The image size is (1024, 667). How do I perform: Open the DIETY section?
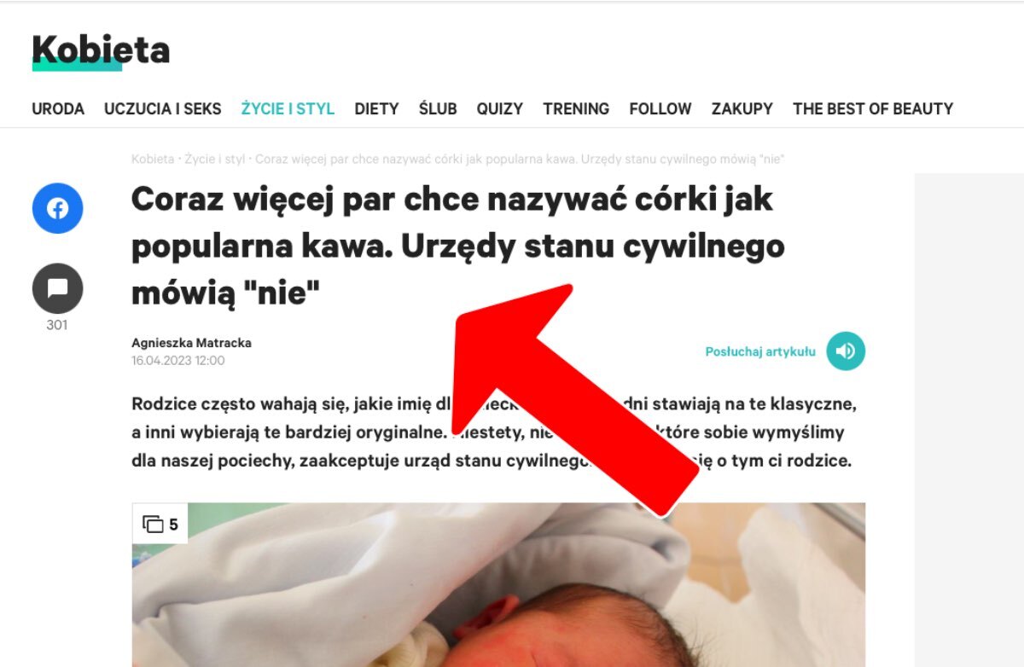coord(377,109)
